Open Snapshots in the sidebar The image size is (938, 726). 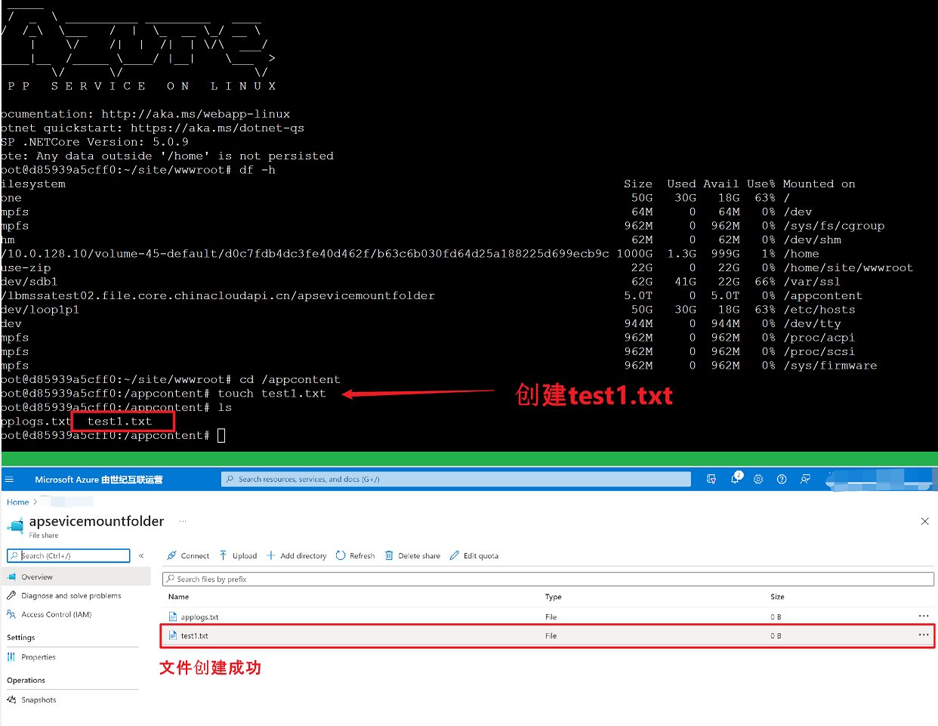tap(39, 700)
